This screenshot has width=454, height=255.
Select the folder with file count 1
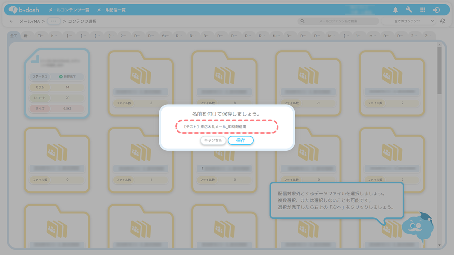[141, 160]
